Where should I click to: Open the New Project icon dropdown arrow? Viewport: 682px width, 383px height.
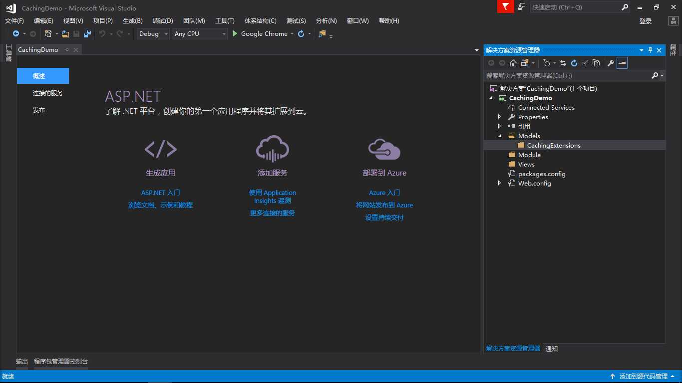click(56, 34)
